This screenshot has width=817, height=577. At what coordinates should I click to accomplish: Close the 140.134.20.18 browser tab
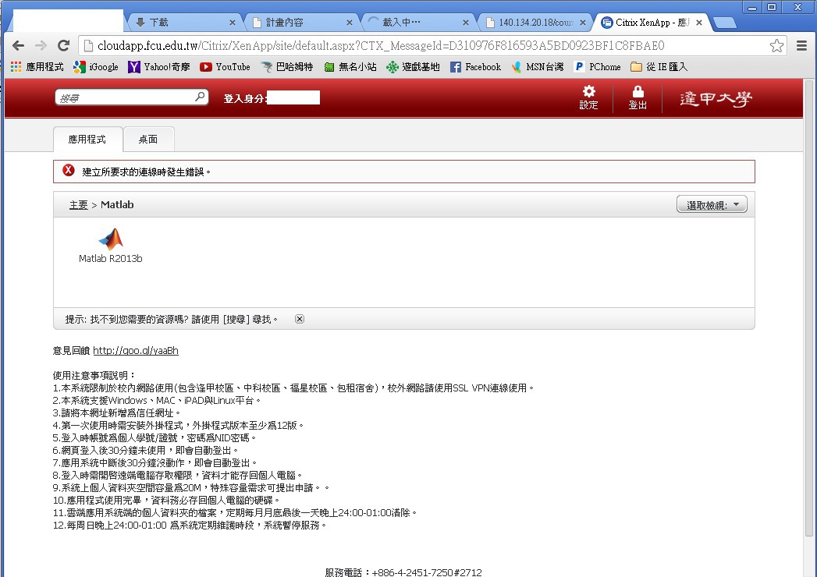click(583, 23)
